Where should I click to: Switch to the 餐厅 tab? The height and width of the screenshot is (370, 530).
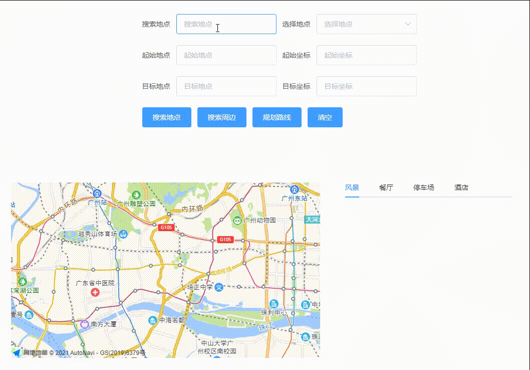point(386,187)
